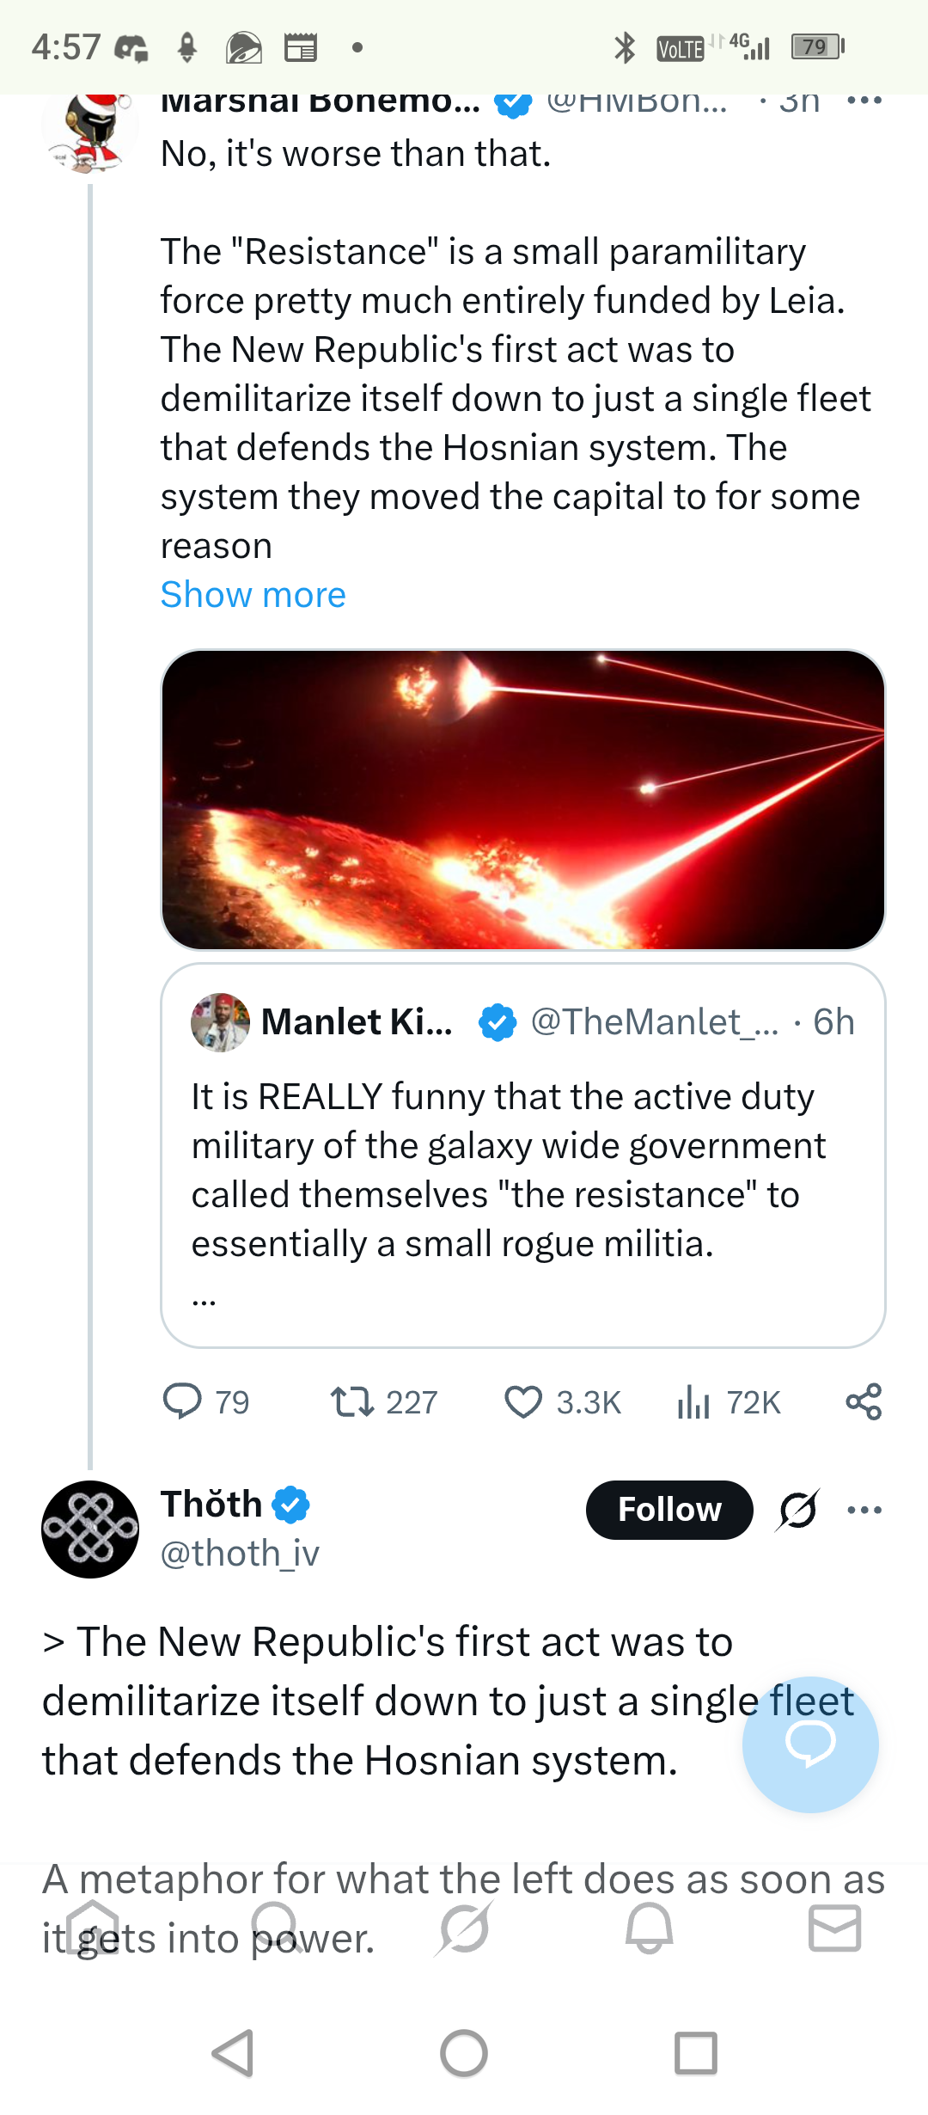Tap Android back navigation button

point(233,2054)
